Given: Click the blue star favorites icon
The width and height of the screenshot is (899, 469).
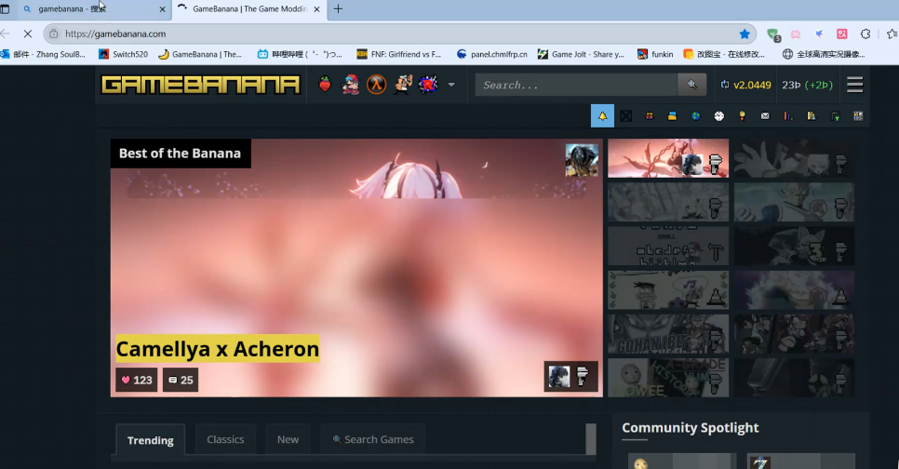Looking at the screenshot, I should [745, 33].
